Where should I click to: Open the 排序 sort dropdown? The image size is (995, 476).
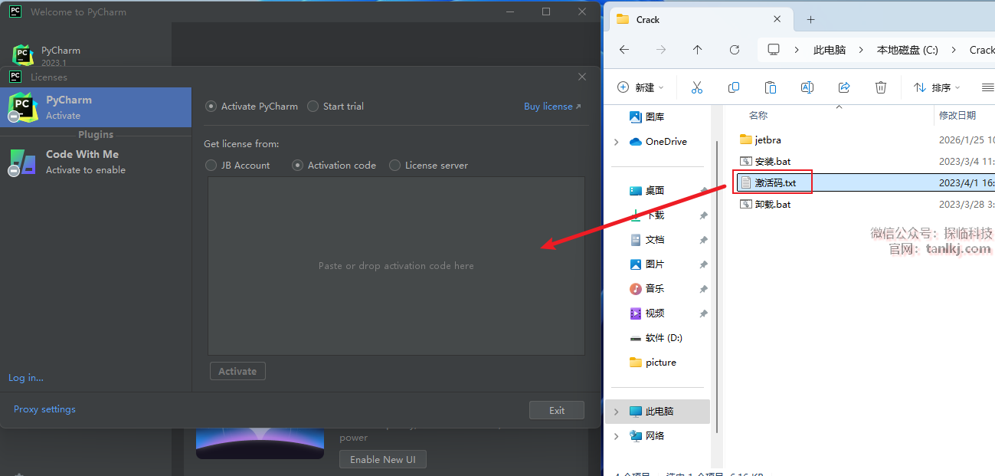[937, 87]
